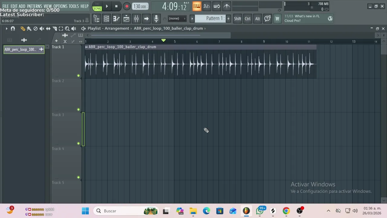Add track with the plus button
This screenshot has width=387, height=218.
(56, 41)
